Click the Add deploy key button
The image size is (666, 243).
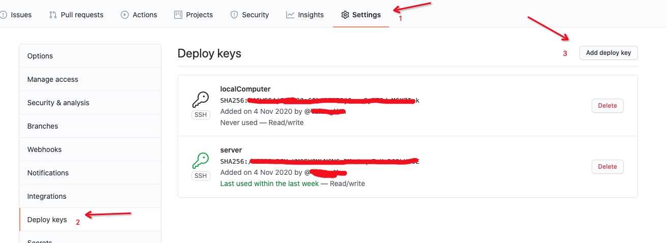coord(608,53)
